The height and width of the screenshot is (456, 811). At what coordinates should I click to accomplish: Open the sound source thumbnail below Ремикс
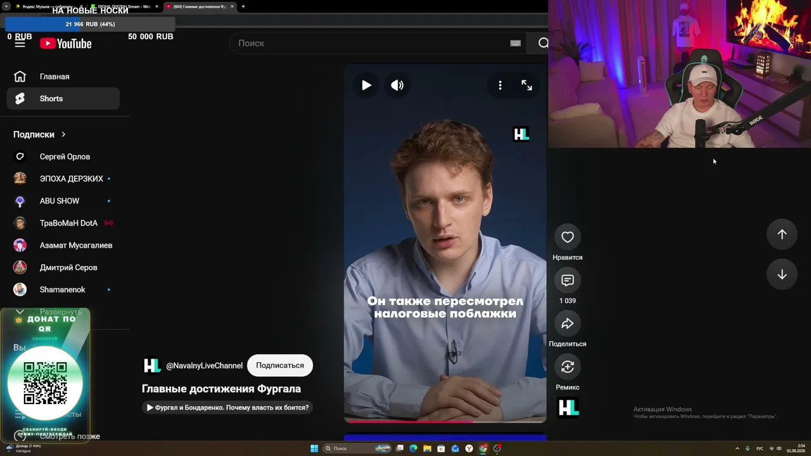coord(568,407)
